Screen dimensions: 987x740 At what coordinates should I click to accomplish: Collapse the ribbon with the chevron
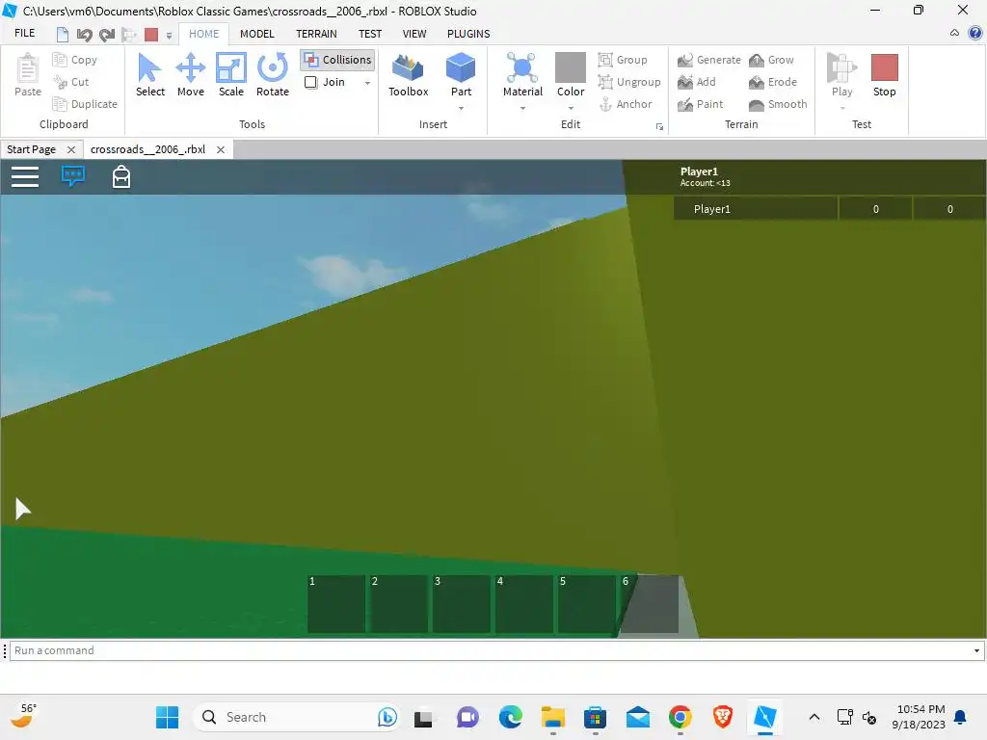coord(954,33)
